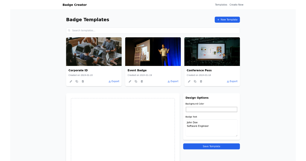This screenshot has width=306, height=161.
Task: Click the download icon beside Event Badge Export
Action: [169, 81]
